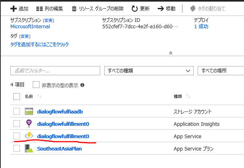
Task: Click タグを追加するにはここをクリック link
Action: tap(40, 44)
